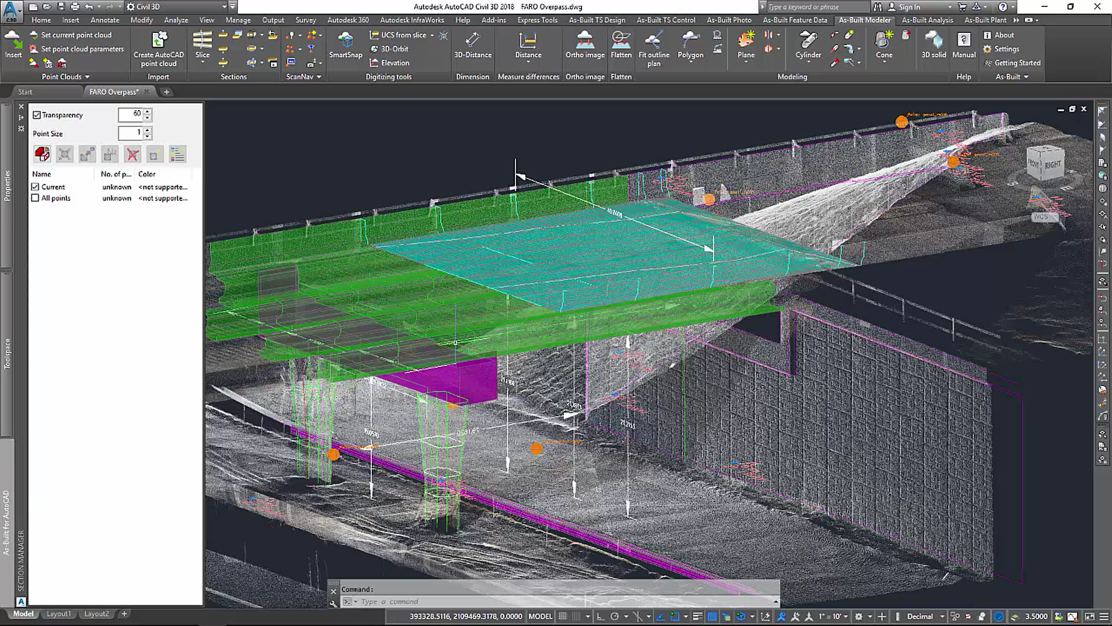Open the As-Built Analysis ribbon tab
The height and width of the screenshot is (626, 1112).
[927, 20]
